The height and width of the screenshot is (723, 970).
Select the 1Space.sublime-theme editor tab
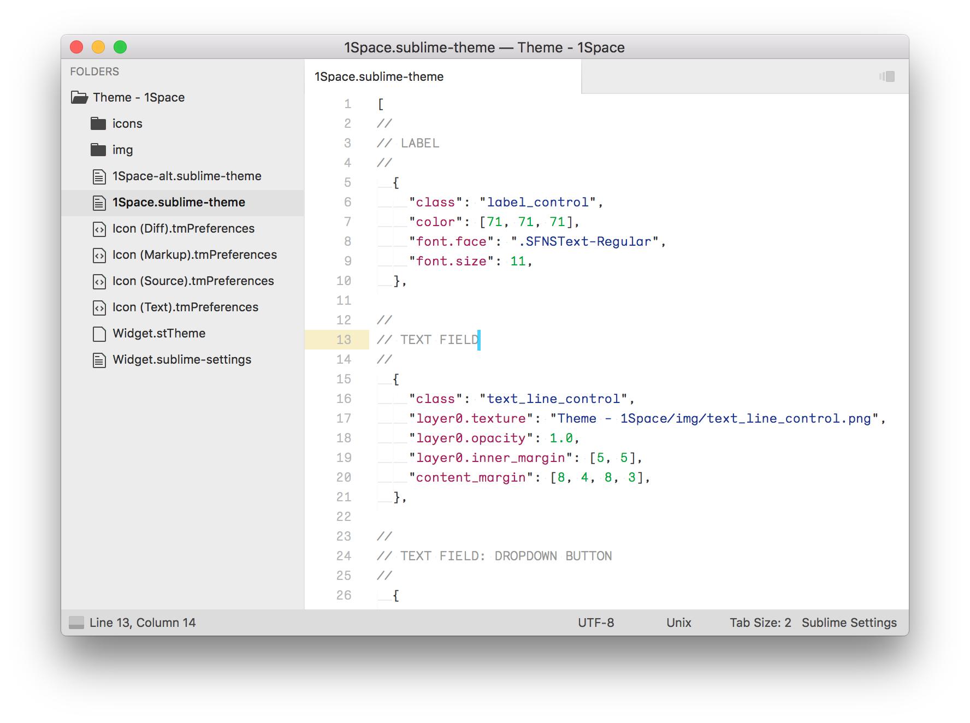442,76
